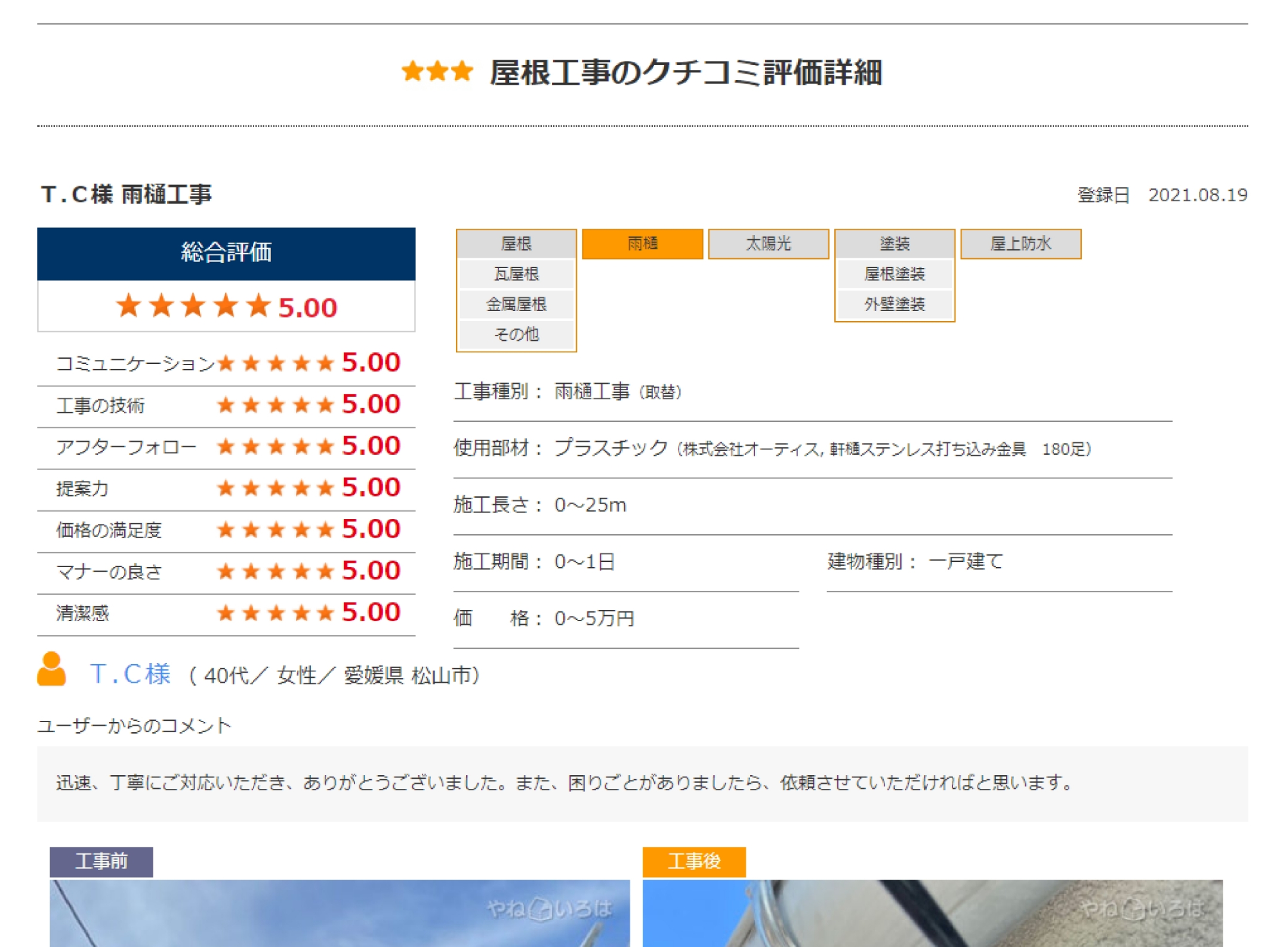1286x947 pixels.
Task: Click the three stars beside the page title
Action: (437, 72)
